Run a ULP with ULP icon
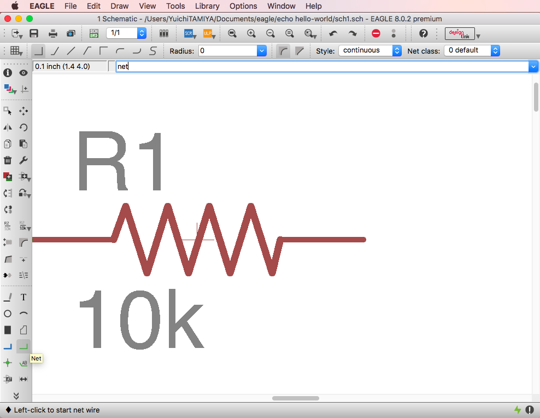 (x=208, y=33)
